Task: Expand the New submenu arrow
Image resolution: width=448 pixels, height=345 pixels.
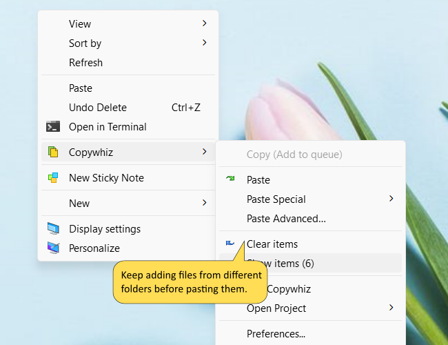Action: [x=204, y=203]
